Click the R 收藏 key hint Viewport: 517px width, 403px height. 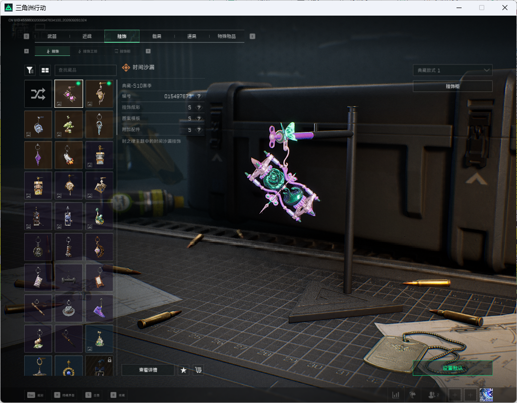pyautogui.click(x=118, y=395)
